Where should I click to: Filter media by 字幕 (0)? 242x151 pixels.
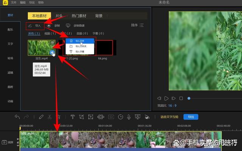tap(98, 34)
